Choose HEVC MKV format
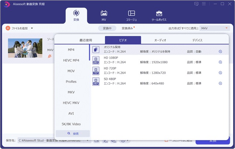The image size is (235, 149). [x=71, y=103]
